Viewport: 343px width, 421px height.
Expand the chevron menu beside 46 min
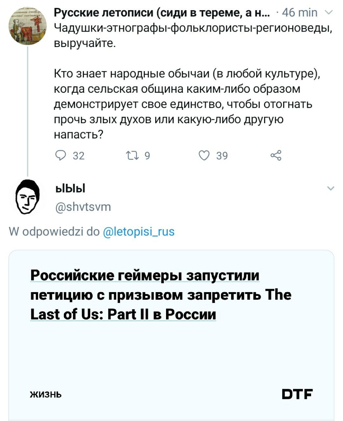329,13
